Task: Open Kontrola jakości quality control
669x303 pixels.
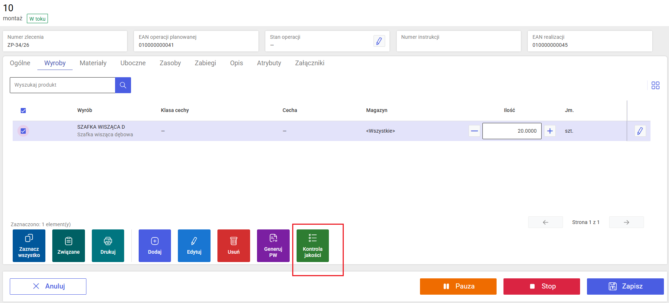Action: click(x=313, y=246)
